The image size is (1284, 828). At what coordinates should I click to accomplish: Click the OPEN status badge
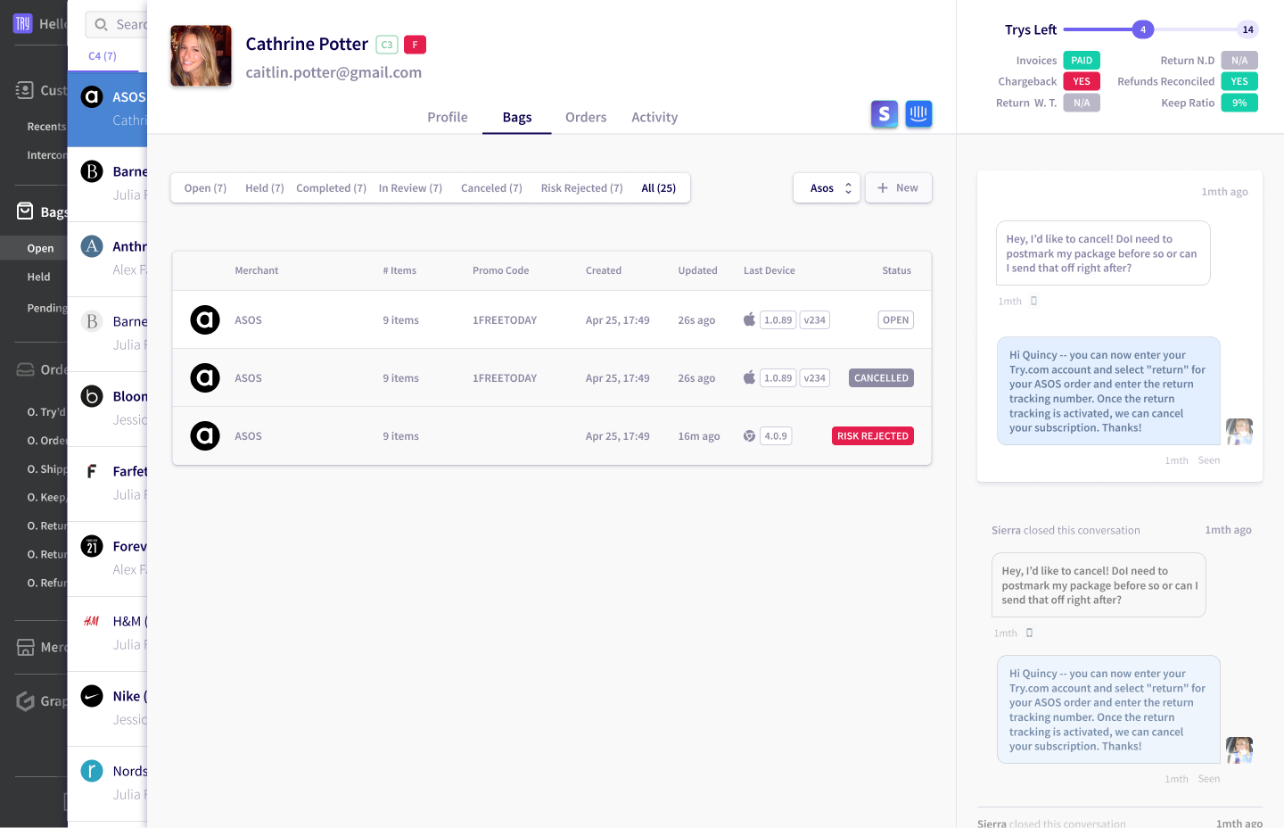click(x=895, y=320)
